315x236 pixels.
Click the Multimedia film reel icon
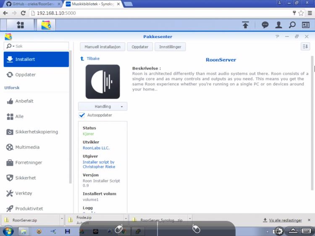[x=10, y=147]
